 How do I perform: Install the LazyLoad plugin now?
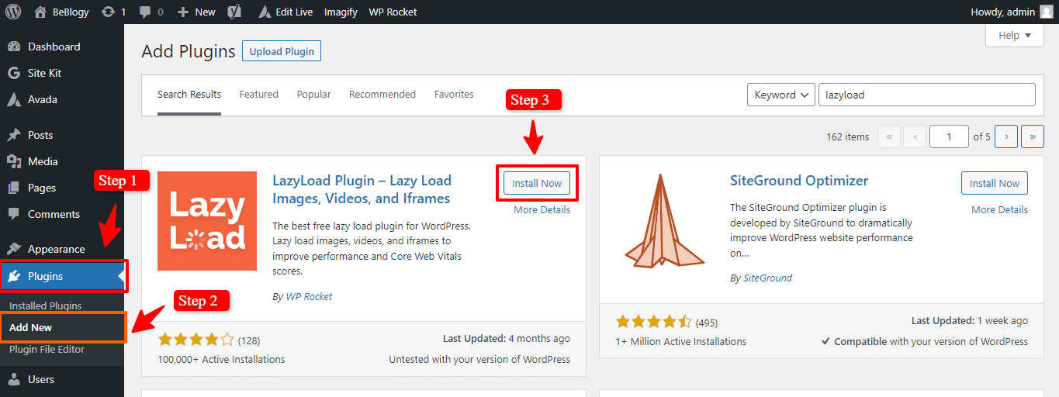[x=537, y=183]
